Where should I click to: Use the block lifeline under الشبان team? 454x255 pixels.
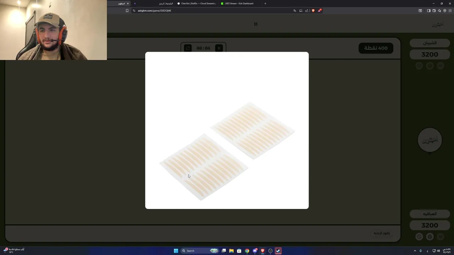coord(419,66)
